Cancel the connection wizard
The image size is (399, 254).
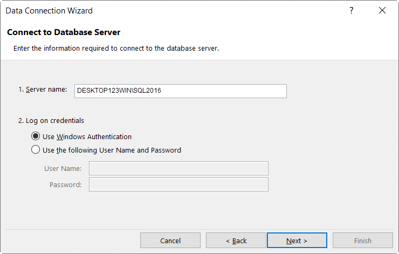pos(170,241)
